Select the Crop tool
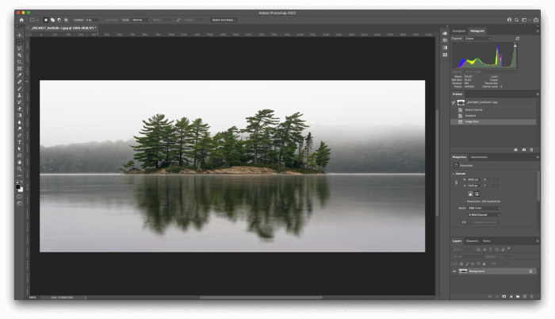 point(20,62)
